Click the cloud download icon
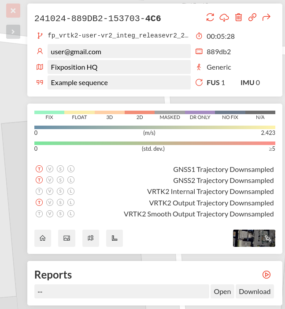The height and width of the screenshot is (309, 285). click(224, 18)
